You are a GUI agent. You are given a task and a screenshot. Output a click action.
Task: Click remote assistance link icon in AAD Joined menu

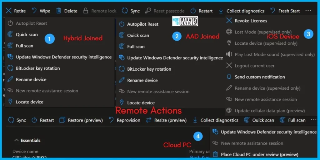tap(122, 92)
